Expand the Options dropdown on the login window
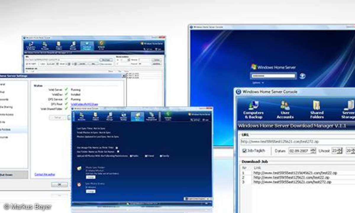This screenshot has height=213, width=355. click(x=258, y=83)
